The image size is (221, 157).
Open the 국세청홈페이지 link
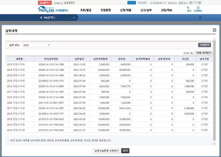[x=158, y=3]
